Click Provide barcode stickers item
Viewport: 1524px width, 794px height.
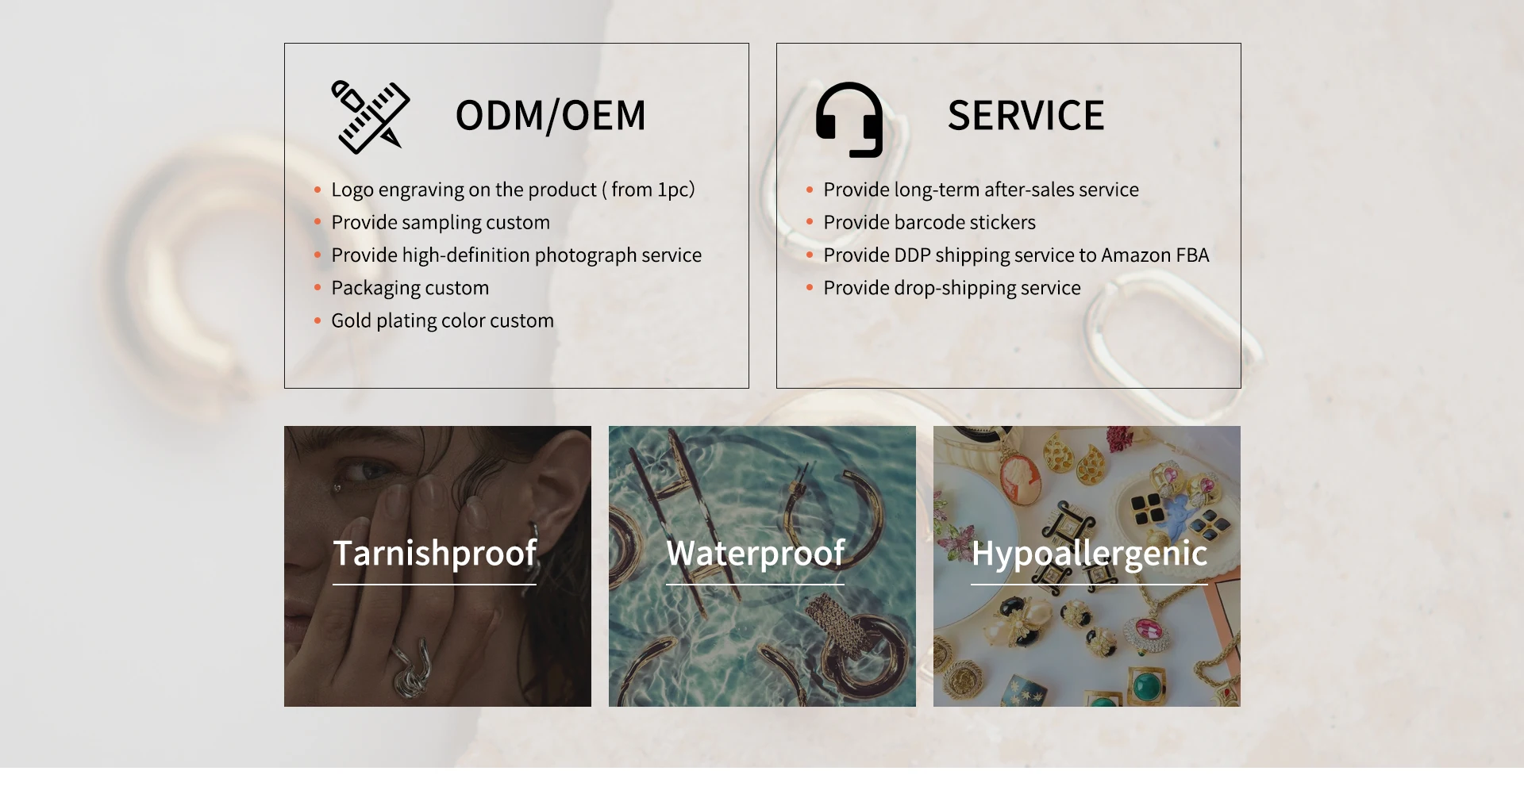pyautogui.click(x=929, y=222)
